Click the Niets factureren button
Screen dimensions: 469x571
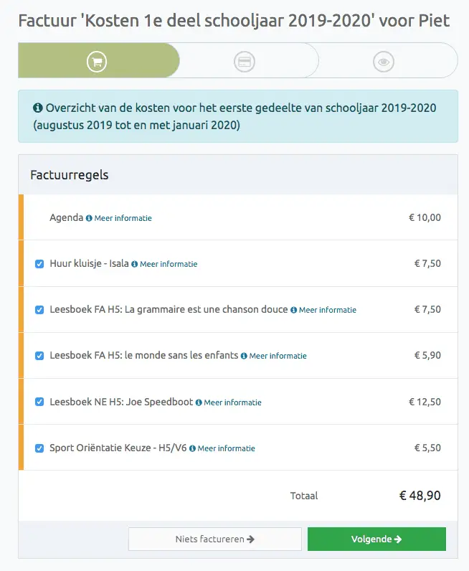215,539
